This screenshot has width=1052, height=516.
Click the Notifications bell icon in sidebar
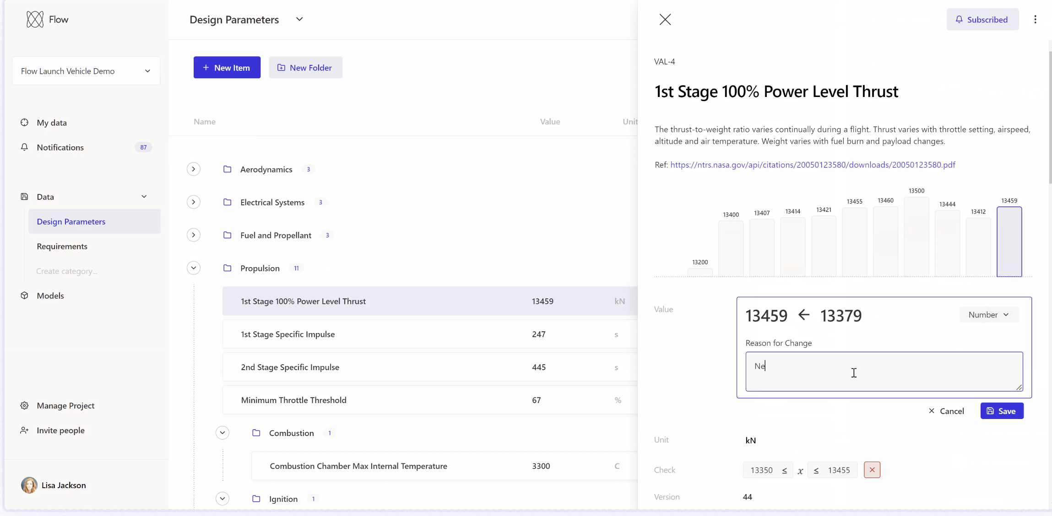click(x=25, y=147)
